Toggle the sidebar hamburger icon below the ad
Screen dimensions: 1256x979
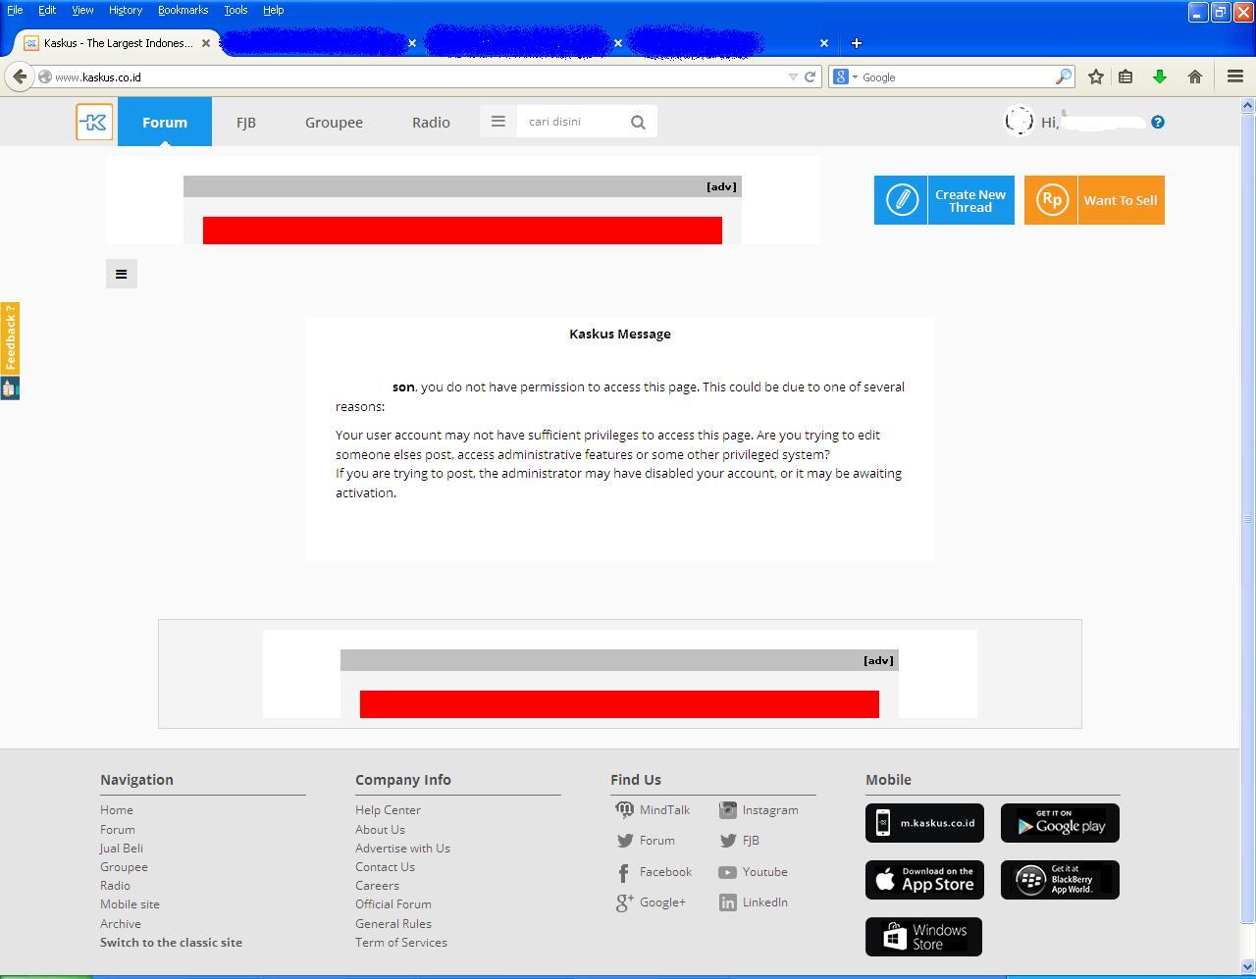coord(122,274)
